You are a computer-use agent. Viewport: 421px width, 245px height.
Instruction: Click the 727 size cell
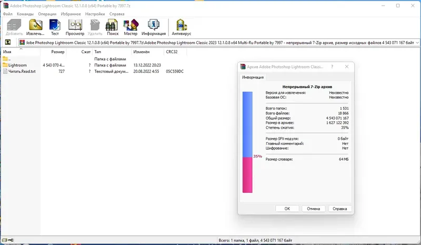(x=62, y=71)
